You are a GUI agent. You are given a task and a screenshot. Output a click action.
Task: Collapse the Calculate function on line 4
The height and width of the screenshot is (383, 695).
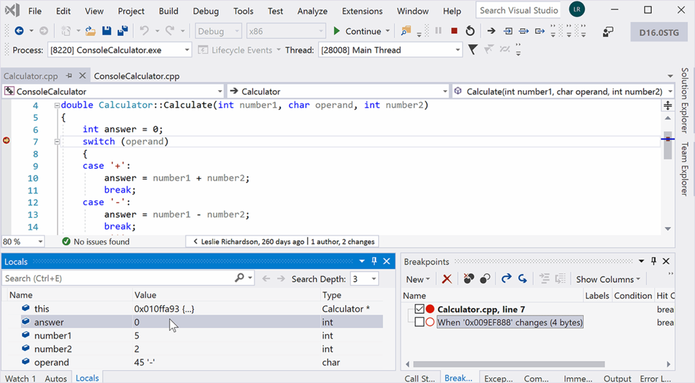pos(57,105)
